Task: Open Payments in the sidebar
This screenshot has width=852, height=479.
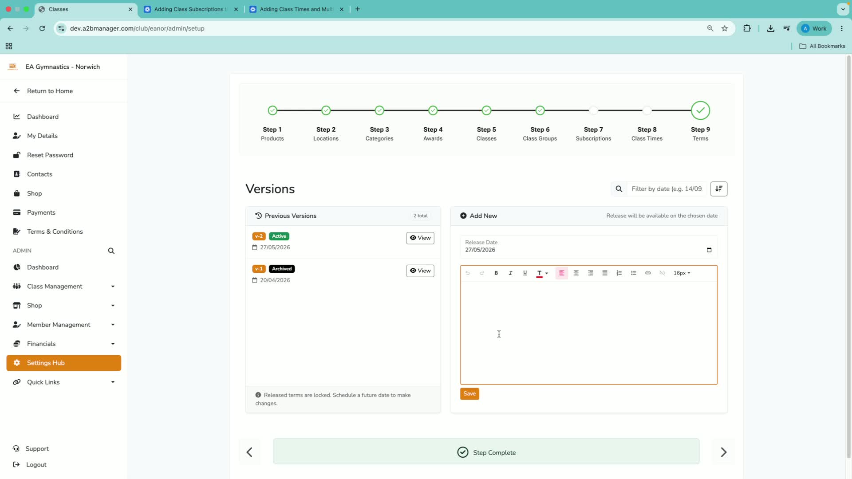Action: pyautogui.click(x=41, y=212)
